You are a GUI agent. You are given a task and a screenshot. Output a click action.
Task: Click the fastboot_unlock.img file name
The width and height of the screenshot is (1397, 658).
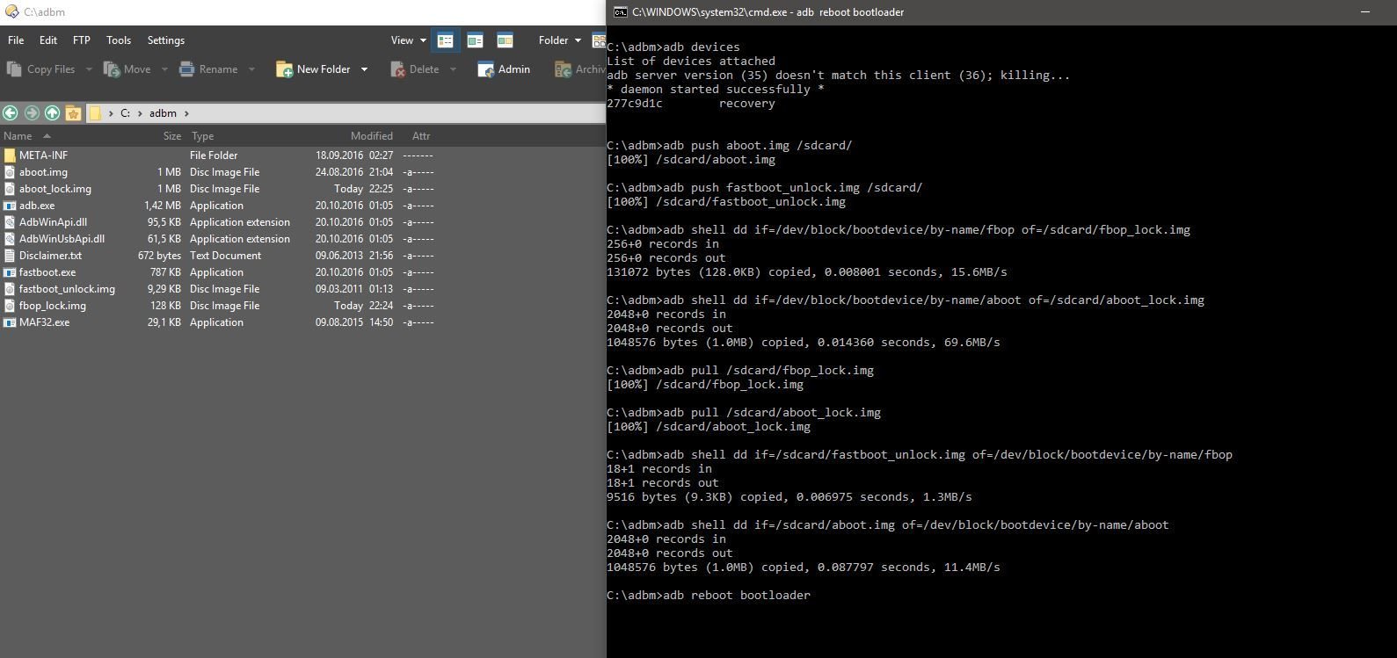coord(67,289)
